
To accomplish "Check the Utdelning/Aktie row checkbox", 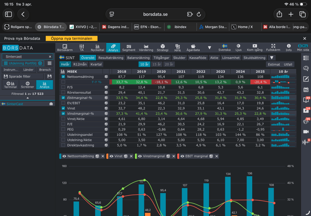I will point(63,140).
